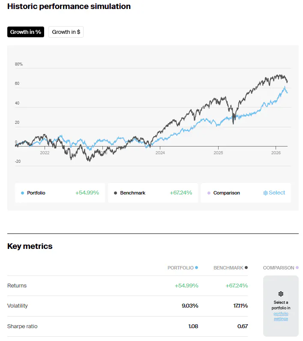This screenshot has width=303, height=341.
Task: Click the Returns row label in Key metrics
Action: click(x=17, y=286)
